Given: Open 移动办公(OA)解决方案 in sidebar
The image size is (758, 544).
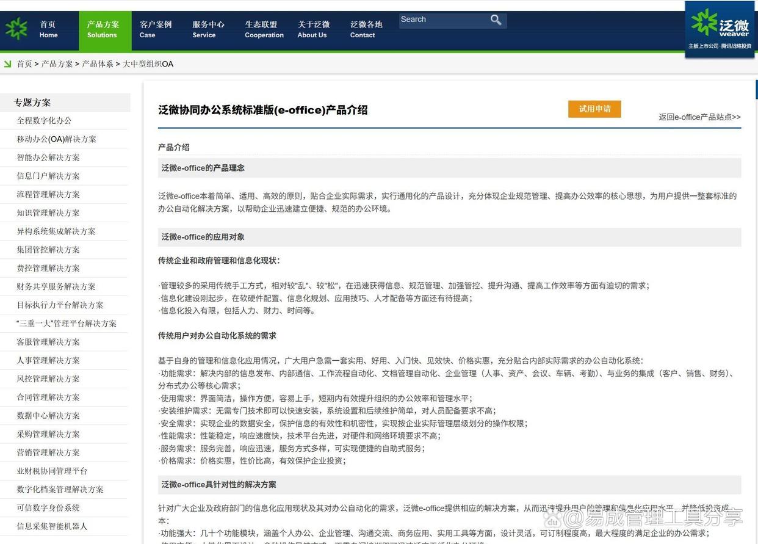Looking at the screenshot, I should tap(56, 139).
